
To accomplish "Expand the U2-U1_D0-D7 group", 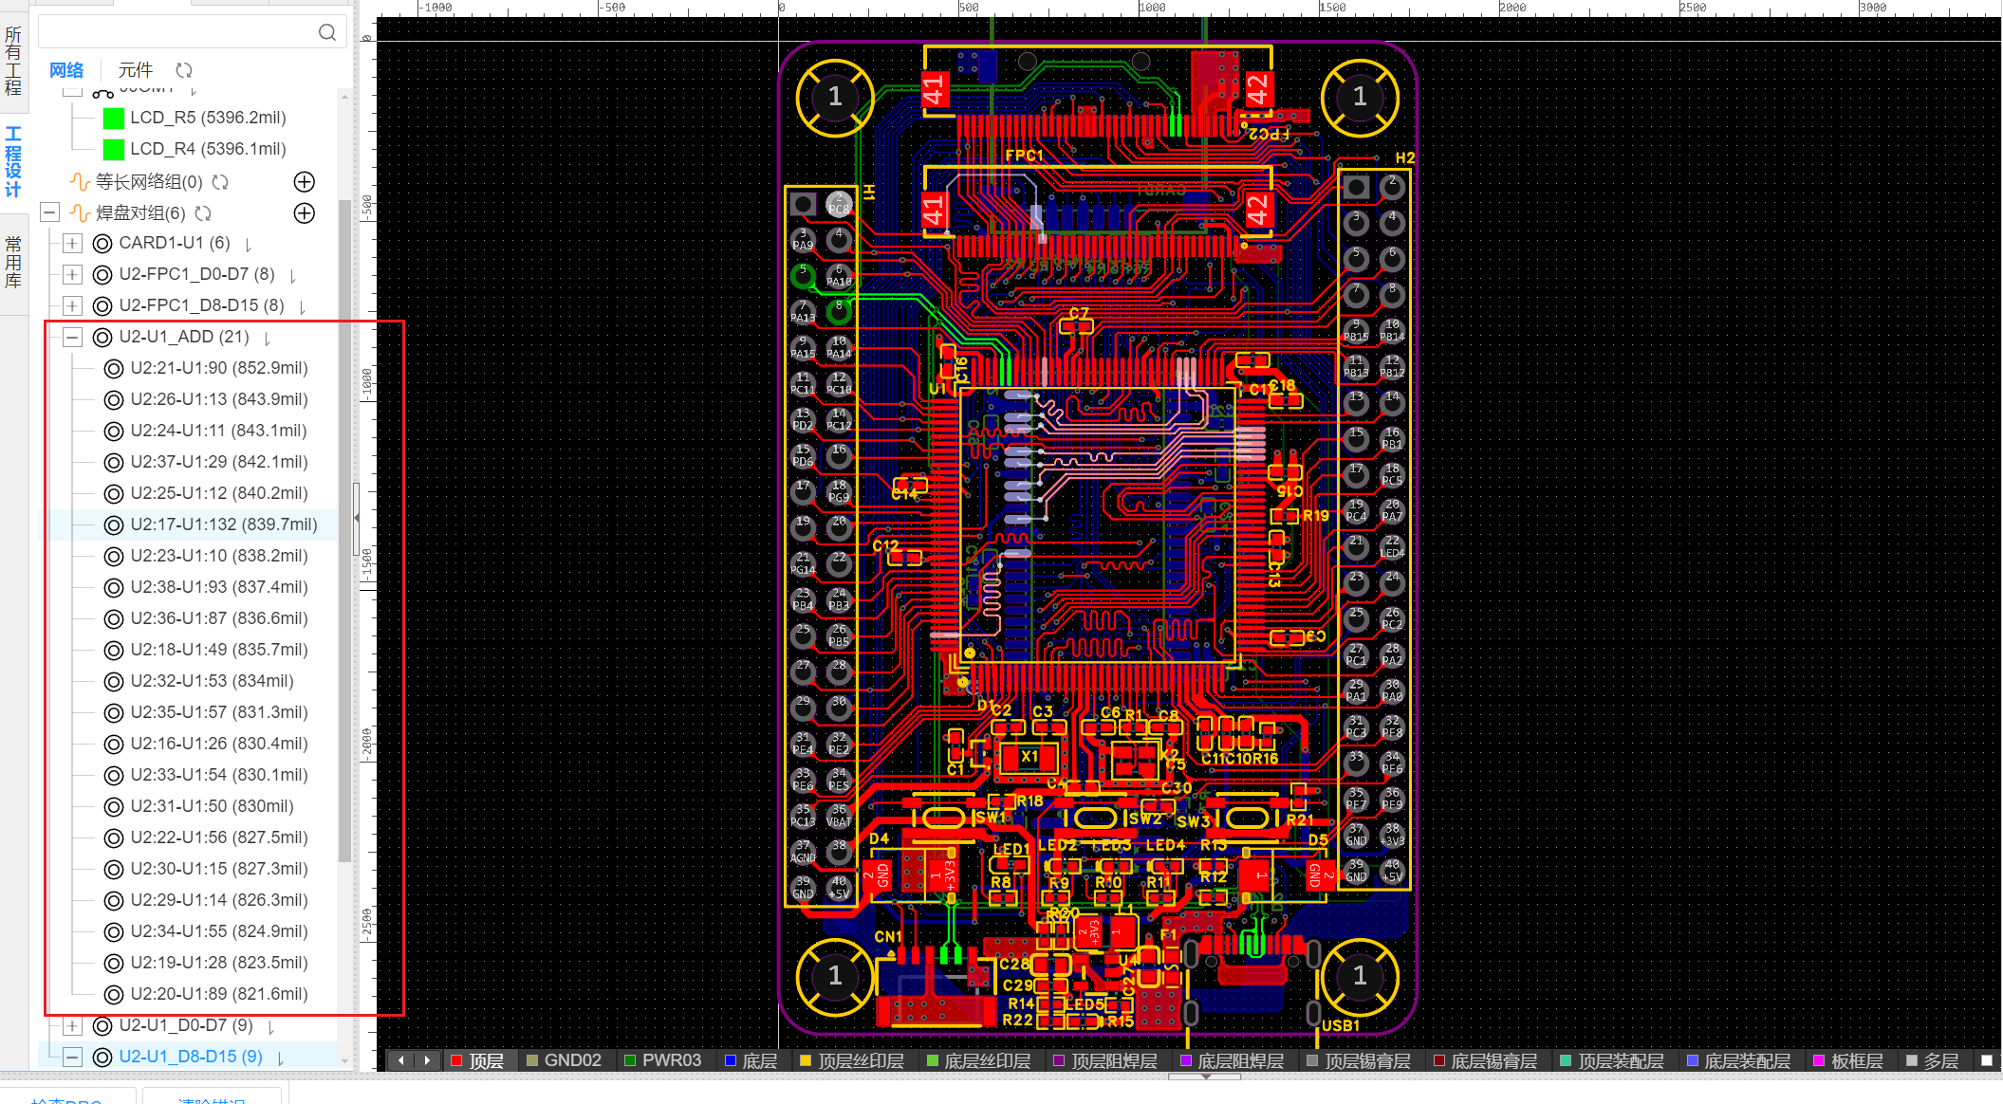I will 72,1025.
